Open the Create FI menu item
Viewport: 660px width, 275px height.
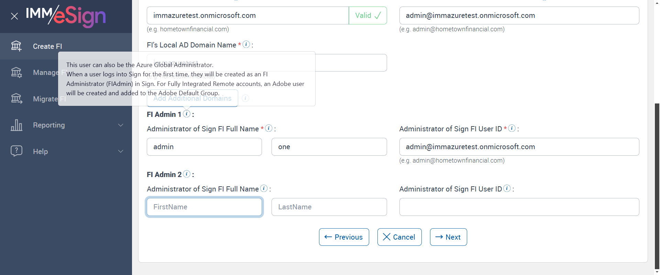[x=47, y=46]
